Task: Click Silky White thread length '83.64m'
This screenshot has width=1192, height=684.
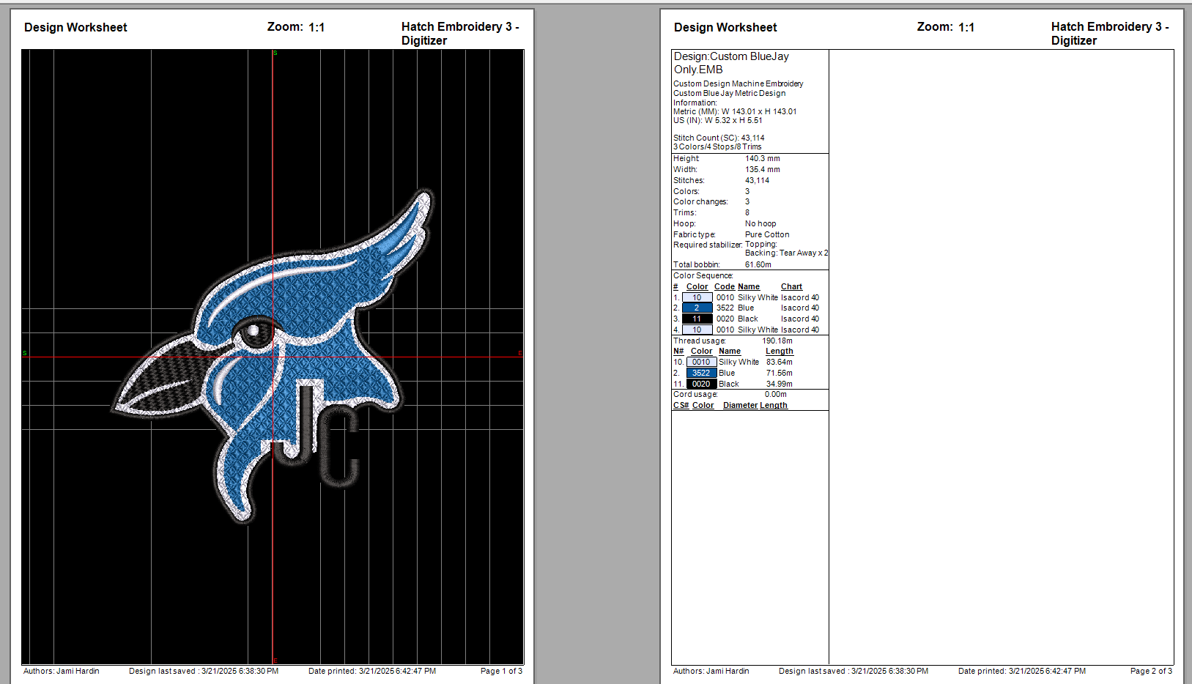Action: coord(780,362)
